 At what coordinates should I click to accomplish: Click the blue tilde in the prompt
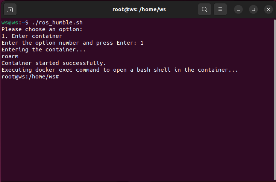pos(23,23)
